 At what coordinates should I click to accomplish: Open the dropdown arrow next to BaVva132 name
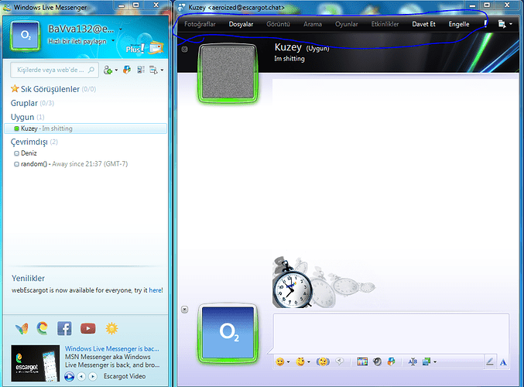121,29
